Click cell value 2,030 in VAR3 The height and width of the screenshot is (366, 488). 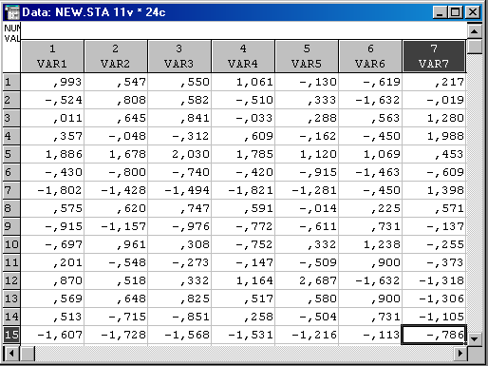pos(179,154)
